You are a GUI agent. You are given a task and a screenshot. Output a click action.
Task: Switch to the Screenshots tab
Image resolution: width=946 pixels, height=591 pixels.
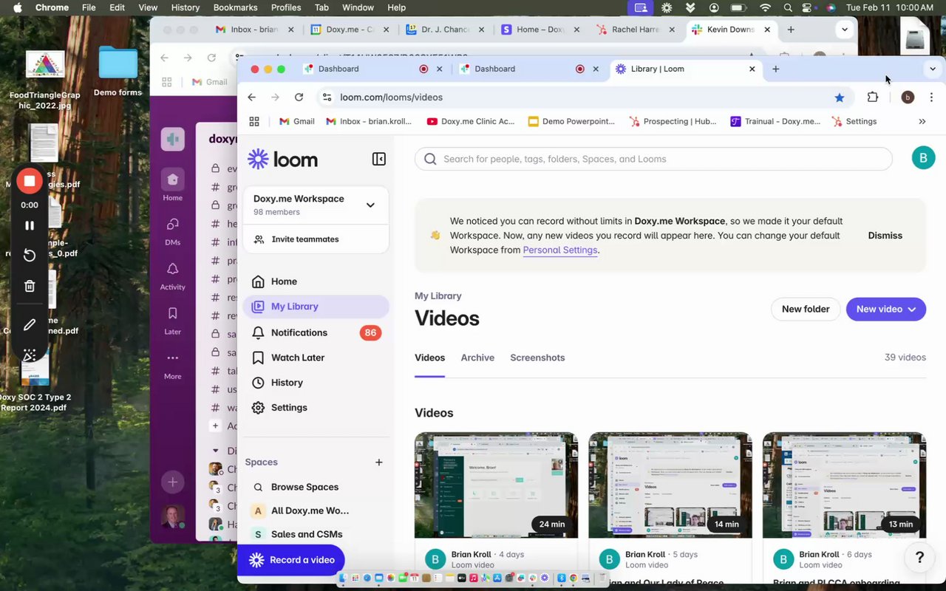tap(537, 358)
